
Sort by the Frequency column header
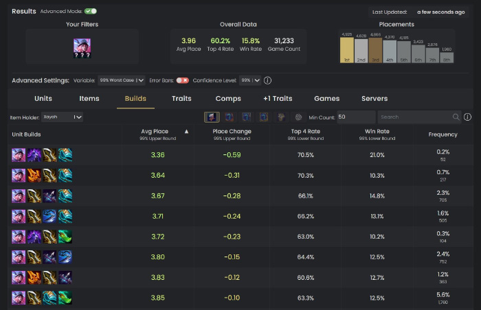443,134
